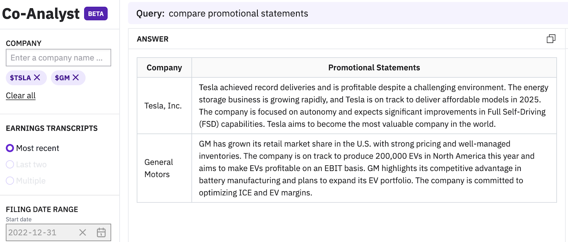Open the start date calendar picker
This screenshot has height=242, width=568.
coord(101,232)
